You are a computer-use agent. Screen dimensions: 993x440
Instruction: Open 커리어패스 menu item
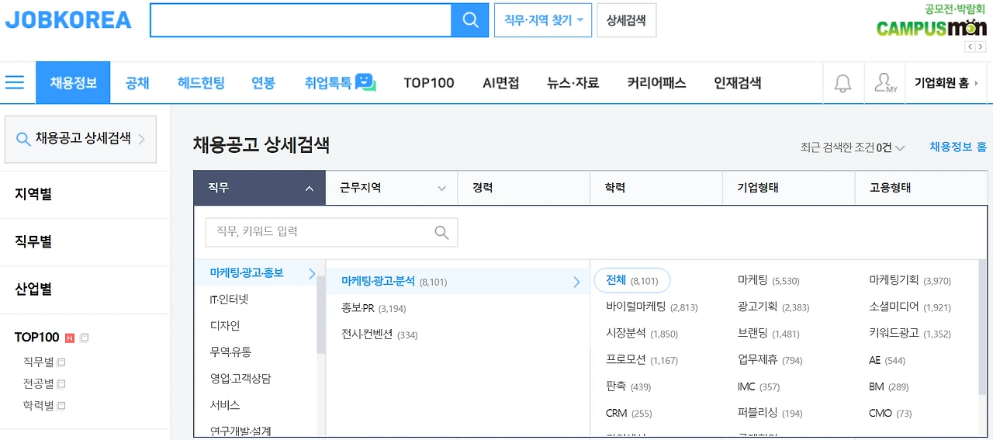point(656,83)
